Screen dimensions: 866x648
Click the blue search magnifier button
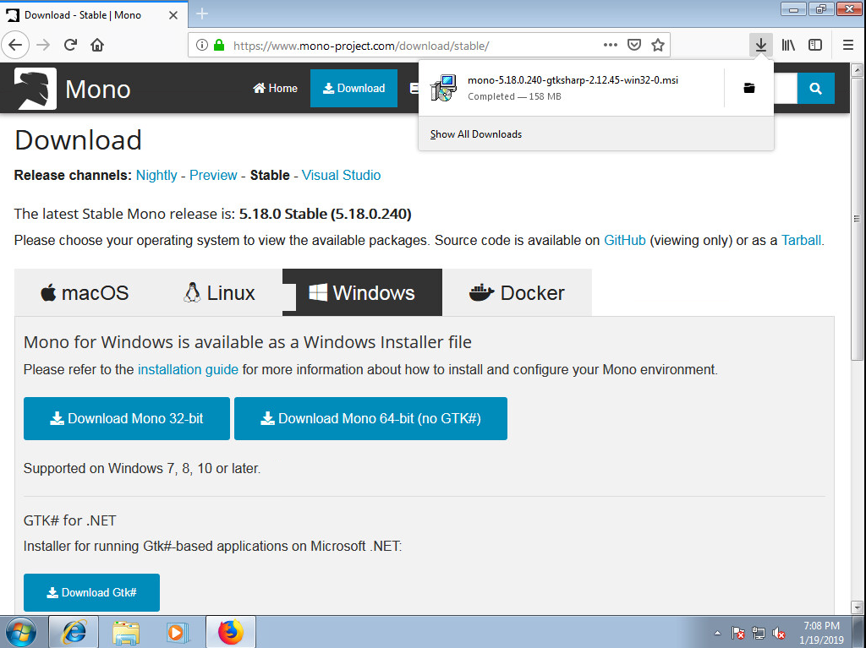coord(816,89)
